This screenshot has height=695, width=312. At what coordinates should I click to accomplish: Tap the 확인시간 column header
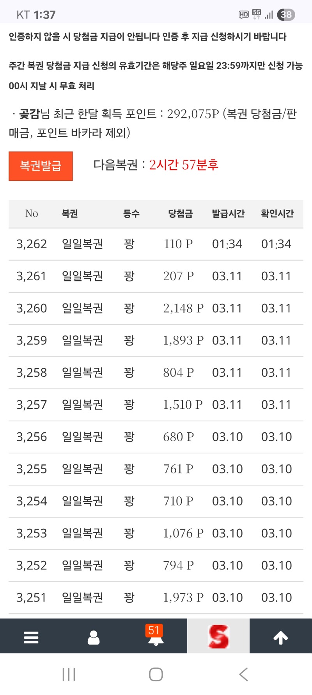pos(277,213)
